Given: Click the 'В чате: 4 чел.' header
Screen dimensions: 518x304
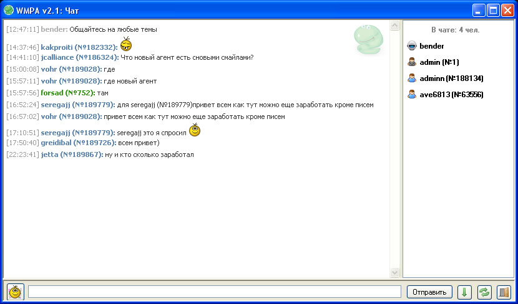Looking at the screenshot, I should tap(455, 30).
